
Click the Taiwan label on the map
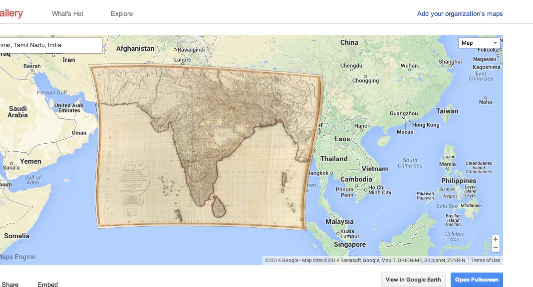(447, 111)
